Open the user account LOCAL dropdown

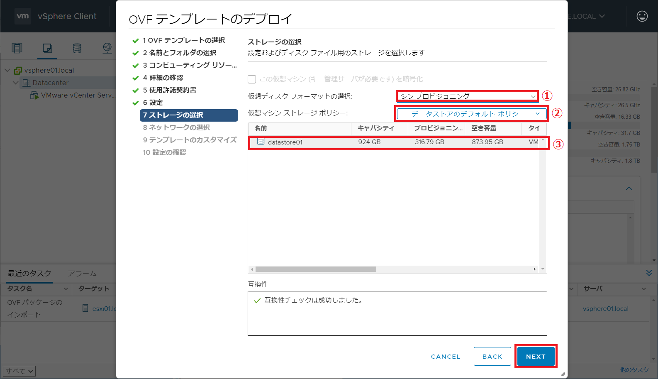587,16
